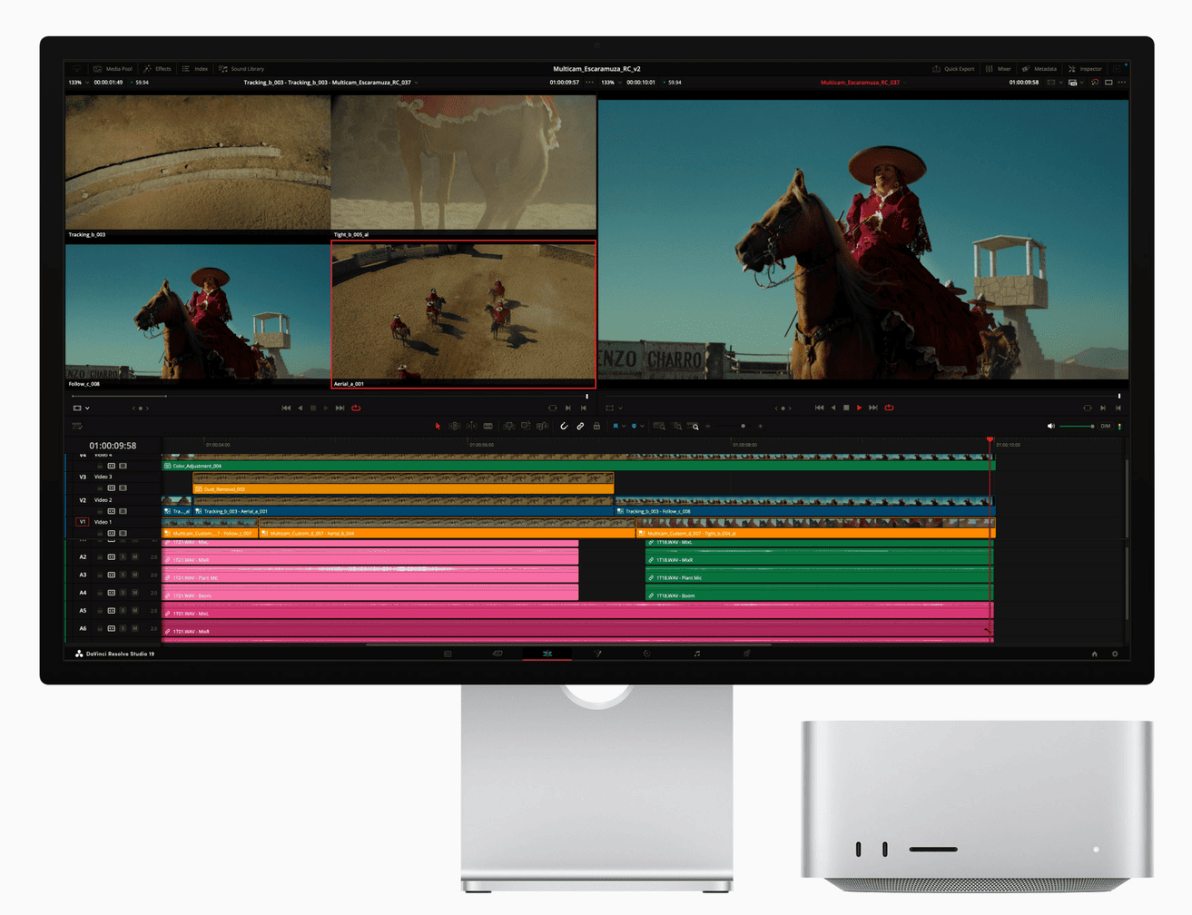Open the Sound Library panel
This screenshot has width=1192, height=915.
click(241, 69)
